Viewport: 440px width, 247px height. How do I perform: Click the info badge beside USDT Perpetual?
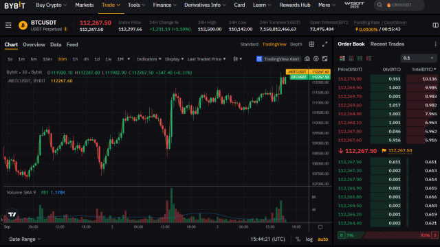tap(66, 29)
